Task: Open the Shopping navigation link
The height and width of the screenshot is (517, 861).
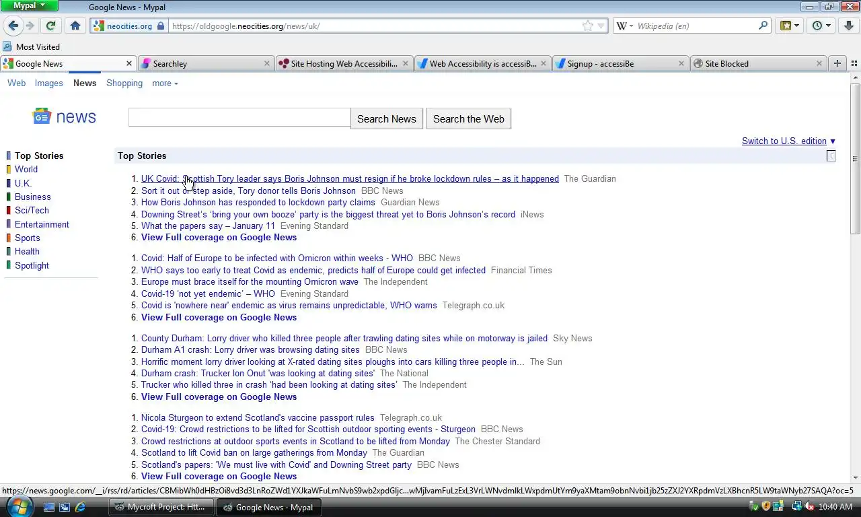Action: (124, 83)
